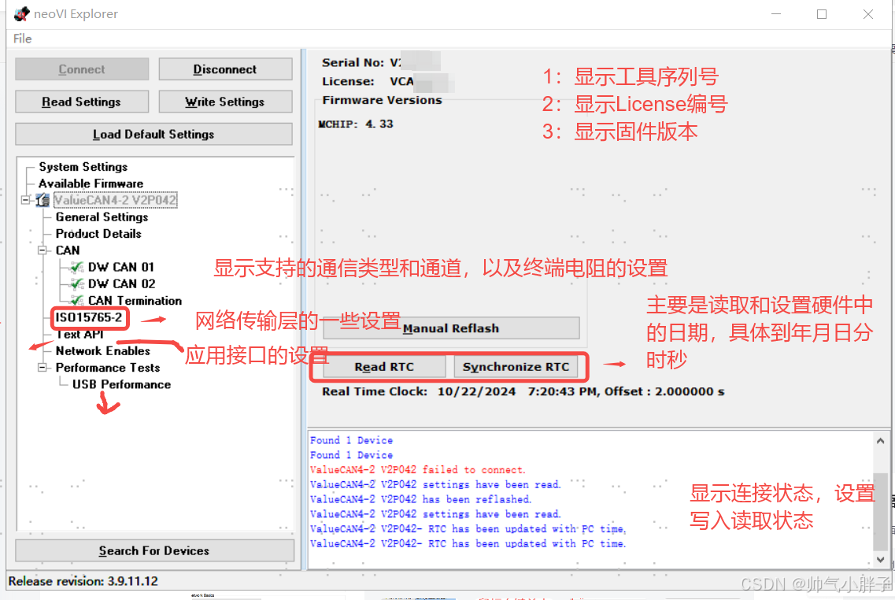Select System Settings in the tree

[83, 167]
